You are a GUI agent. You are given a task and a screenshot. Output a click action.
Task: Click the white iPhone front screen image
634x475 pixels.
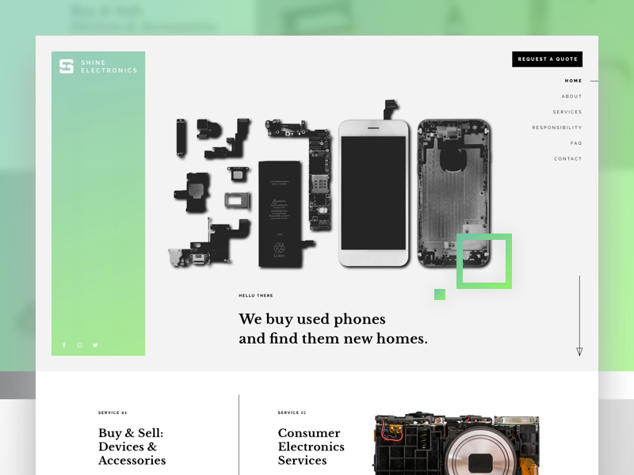373,193
